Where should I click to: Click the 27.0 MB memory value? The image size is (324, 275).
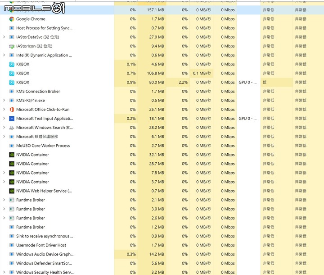tap(157, 37)
